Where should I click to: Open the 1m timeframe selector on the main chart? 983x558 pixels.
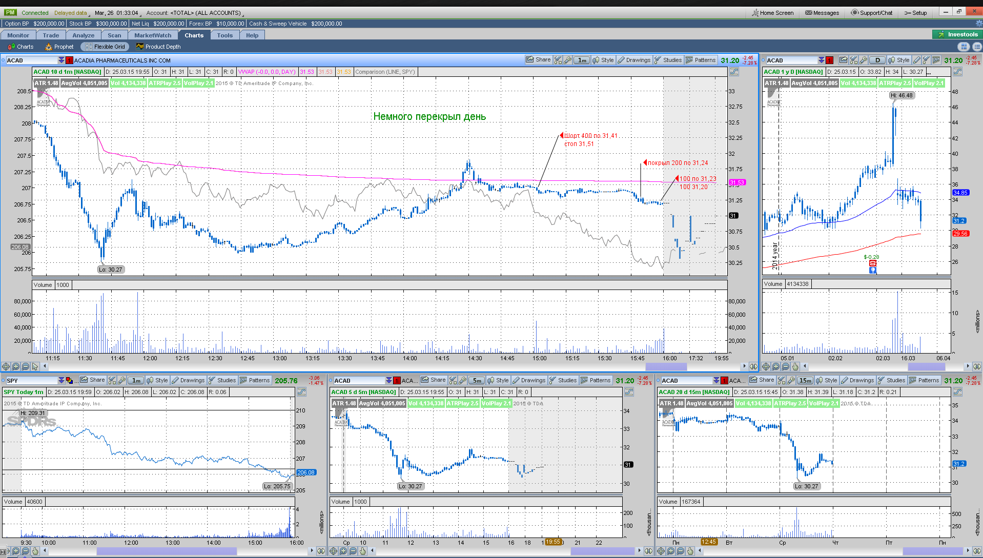click(x=582, y=60)
